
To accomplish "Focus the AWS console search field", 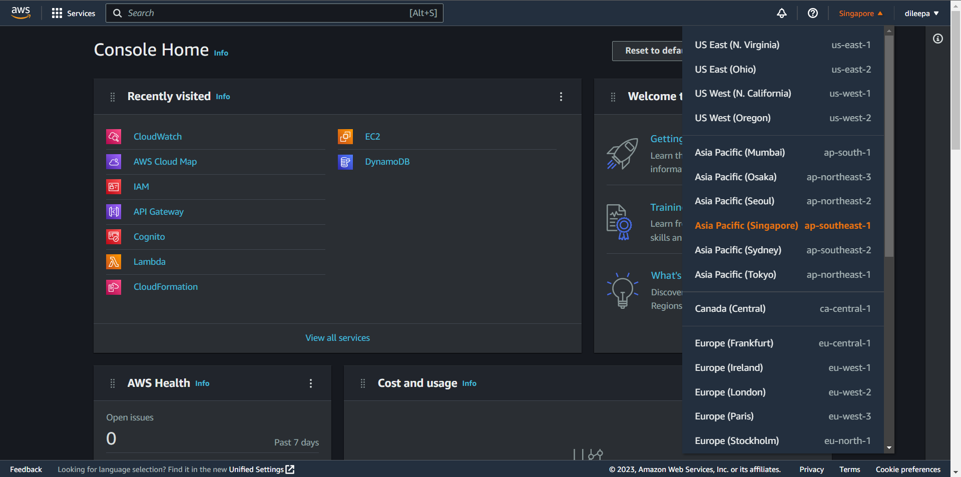I will (x=274, y=13).
